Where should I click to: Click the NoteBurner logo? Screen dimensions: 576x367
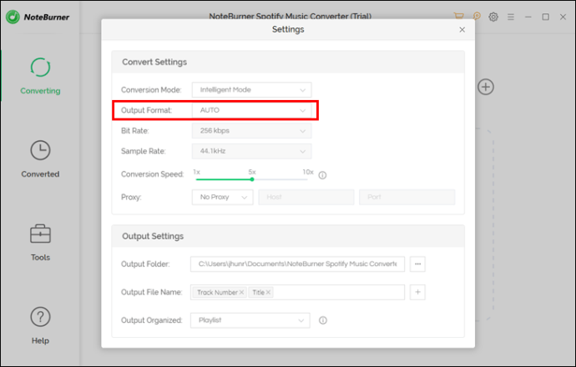click(x=38, y=17)
